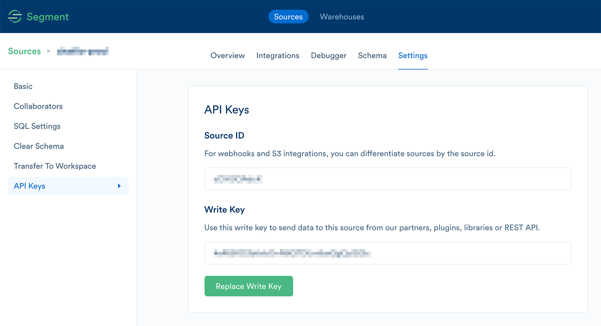601x326 pixels.
Task: Click the 'For webhooks and S3 integrations' description
Action: point(350,154)
